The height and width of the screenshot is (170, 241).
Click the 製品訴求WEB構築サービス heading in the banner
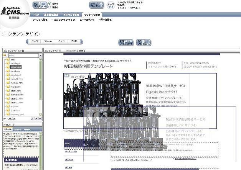tap(165, 86)
